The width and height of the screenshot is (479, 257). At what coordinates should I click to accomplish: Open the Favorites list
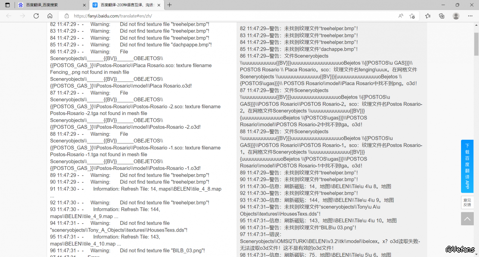(428, 16)
